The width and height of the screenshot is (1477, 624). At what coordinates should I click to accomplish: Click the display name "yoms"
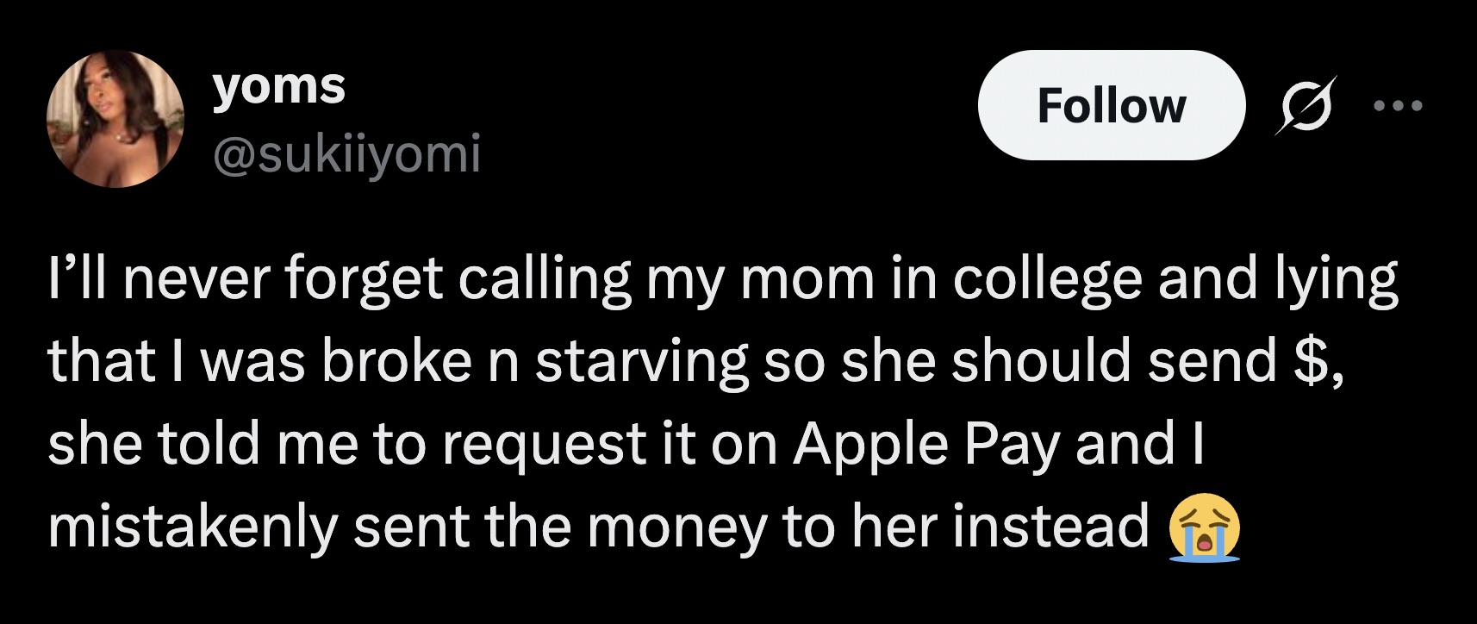click(x=278, y=86)
